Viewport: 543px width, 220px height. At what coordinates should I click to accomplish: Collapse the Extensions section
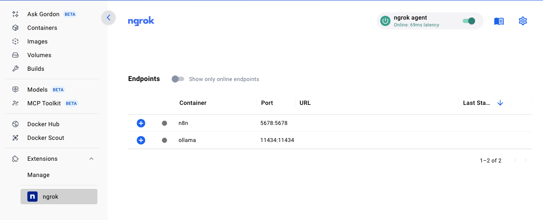coord(91,159)
